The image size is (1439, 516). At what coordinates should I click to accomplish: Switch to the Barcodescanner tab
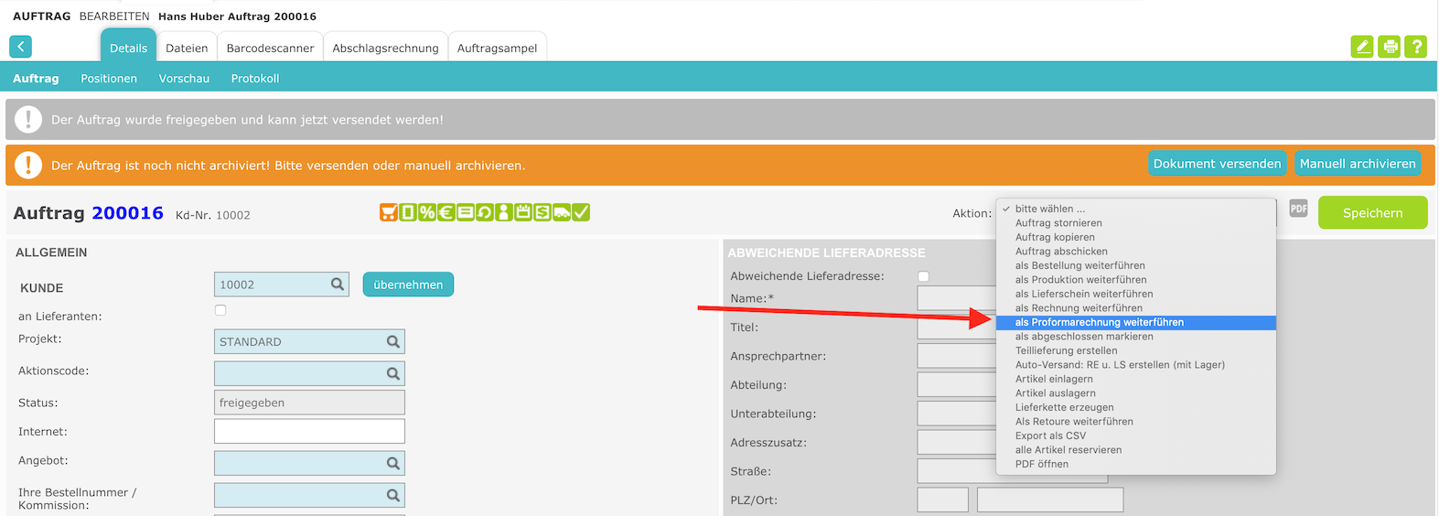coord(270,48)
